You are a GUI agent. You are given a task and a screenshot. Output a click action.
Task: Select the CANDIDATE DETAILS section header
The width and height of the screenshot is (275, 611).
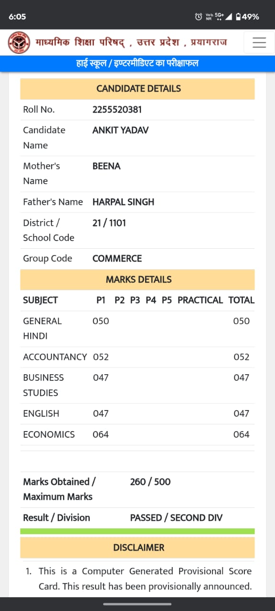[137, 89]
